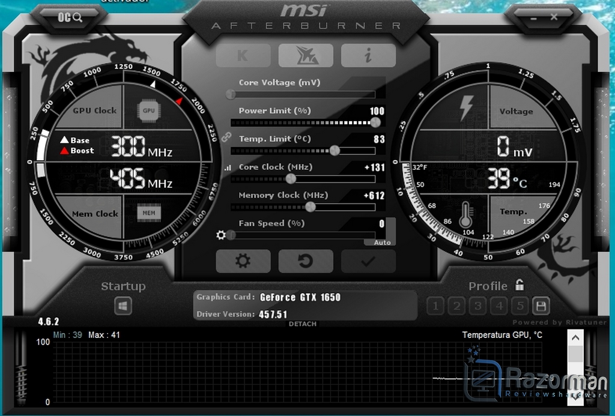This screenshot has height=416, width=615.
Task: Click the 0 mV voltage reading
Action: (514, 148)
